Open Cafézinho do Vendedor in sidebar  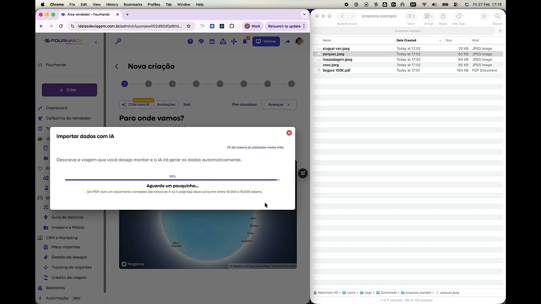point(68,118)
